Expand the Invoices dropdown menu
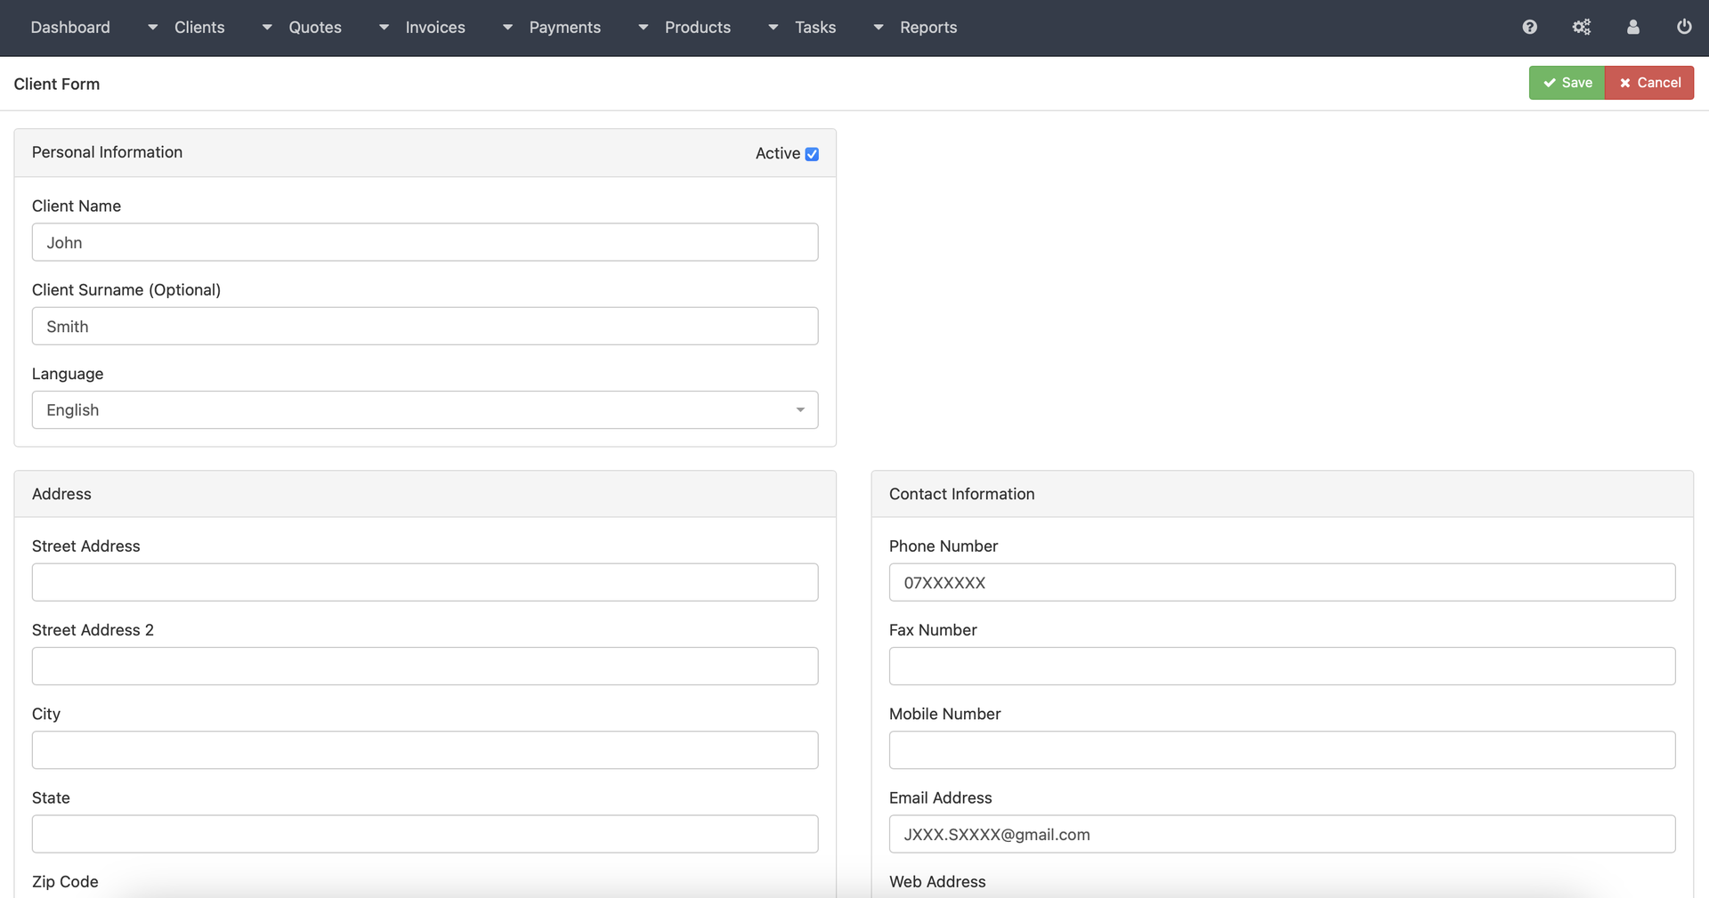This screenshot has width=1709, height=898. [422, 28]
